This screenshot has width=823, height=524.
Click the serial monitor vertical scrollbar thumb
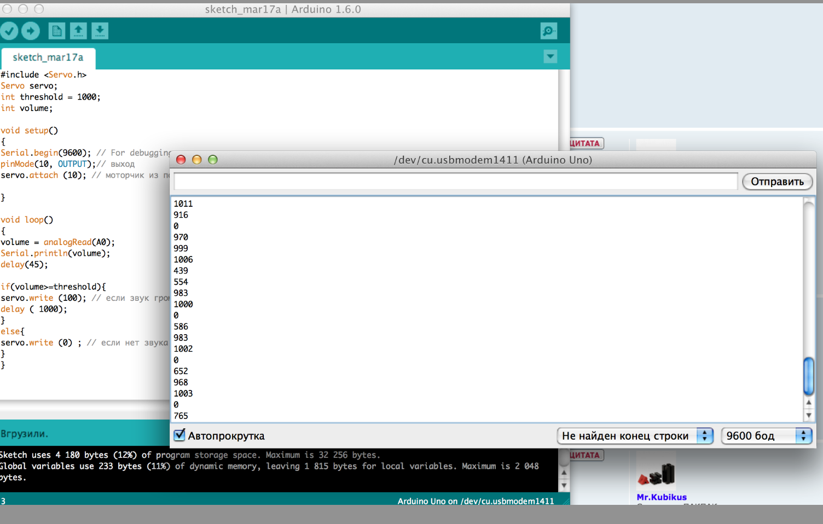pos(808,375)
